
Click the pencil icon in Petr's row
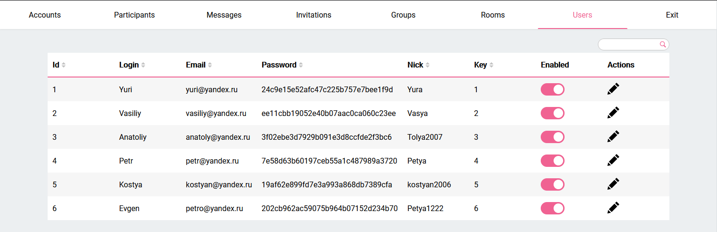(x=613, y=161)
